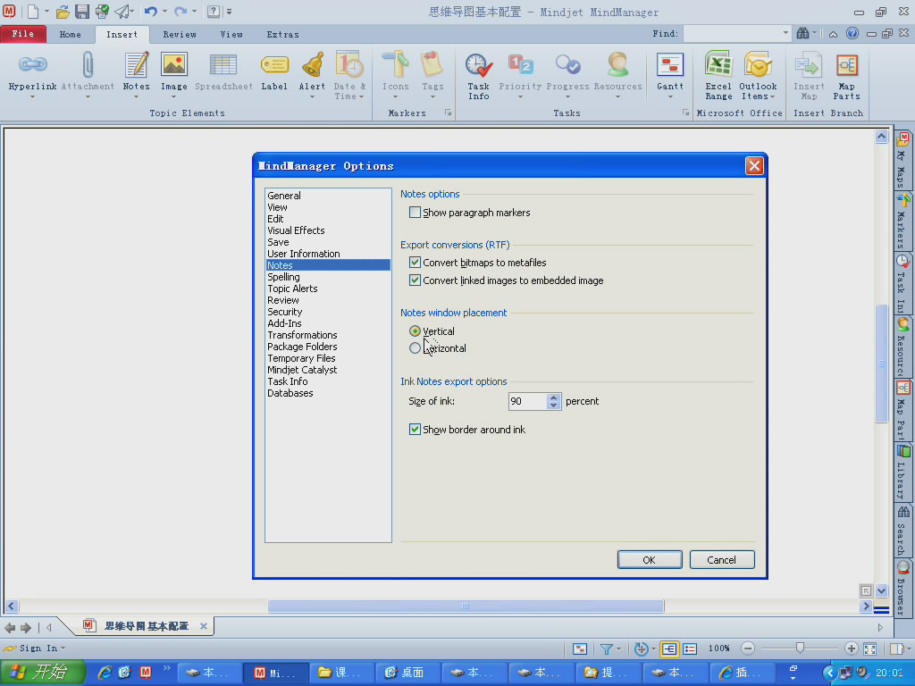Click the 开始 Start button

pos(42,673)
